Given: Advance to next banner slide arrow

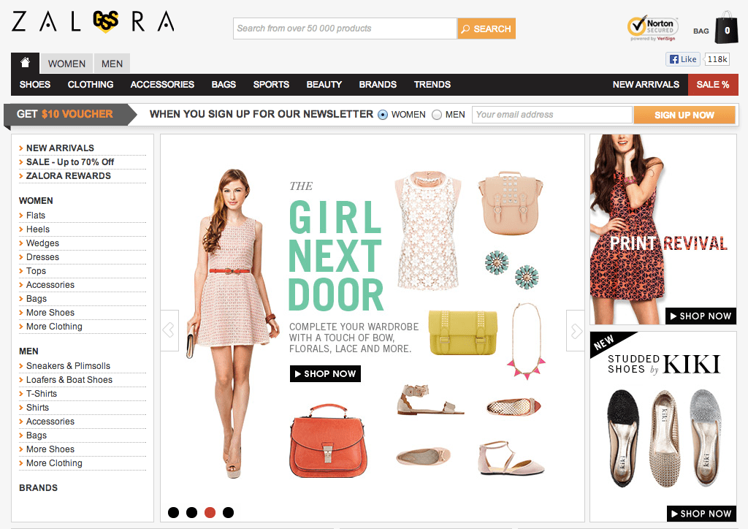Looking at the screenshot, I should click(x=576, y=330).
